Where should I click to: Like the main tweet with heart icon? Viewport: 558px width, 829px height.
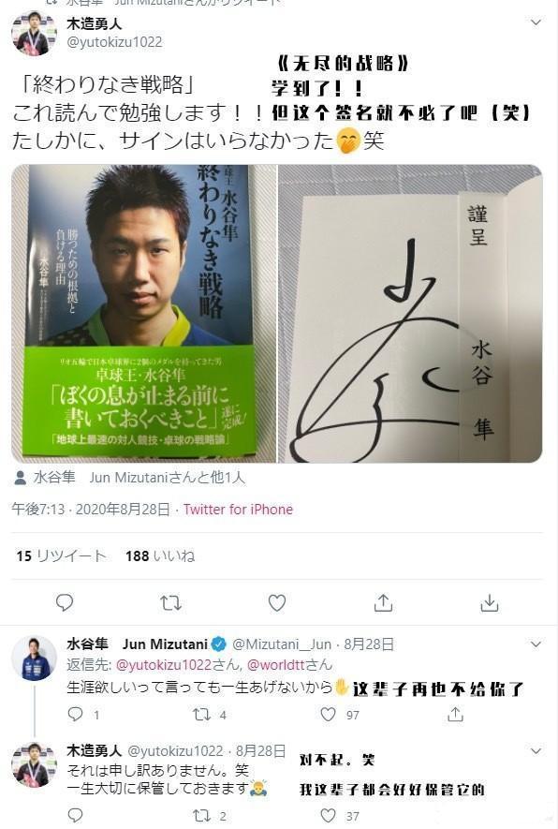coord(277,602)
